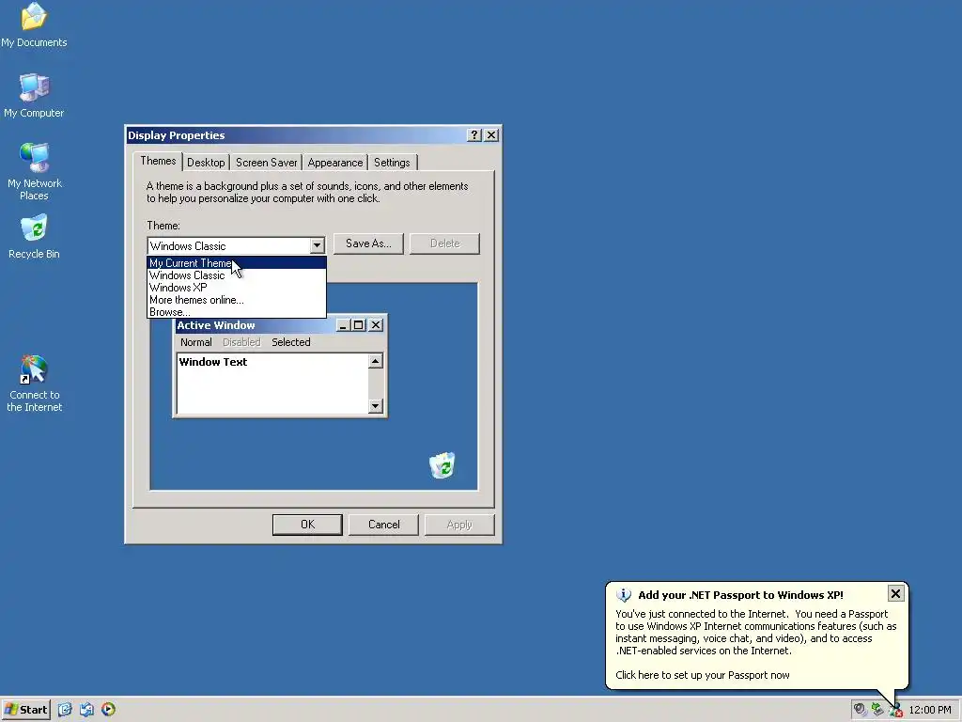Click the 12:00 PM taskbar clock
The image size is (962, 722).
[x=930, y=710]
